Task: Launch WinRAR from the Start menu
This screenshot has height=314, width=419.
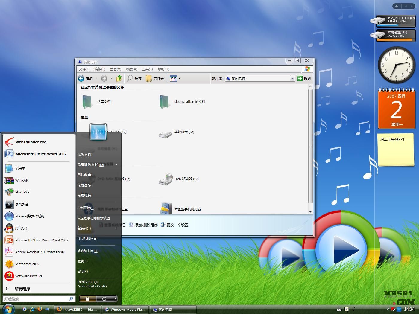Action: tap(22, 180)
